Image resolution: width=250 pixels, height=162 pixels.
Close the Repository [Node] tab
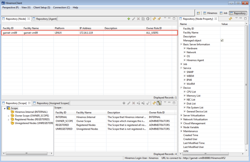pyautogui.click(x=28, y=19)
